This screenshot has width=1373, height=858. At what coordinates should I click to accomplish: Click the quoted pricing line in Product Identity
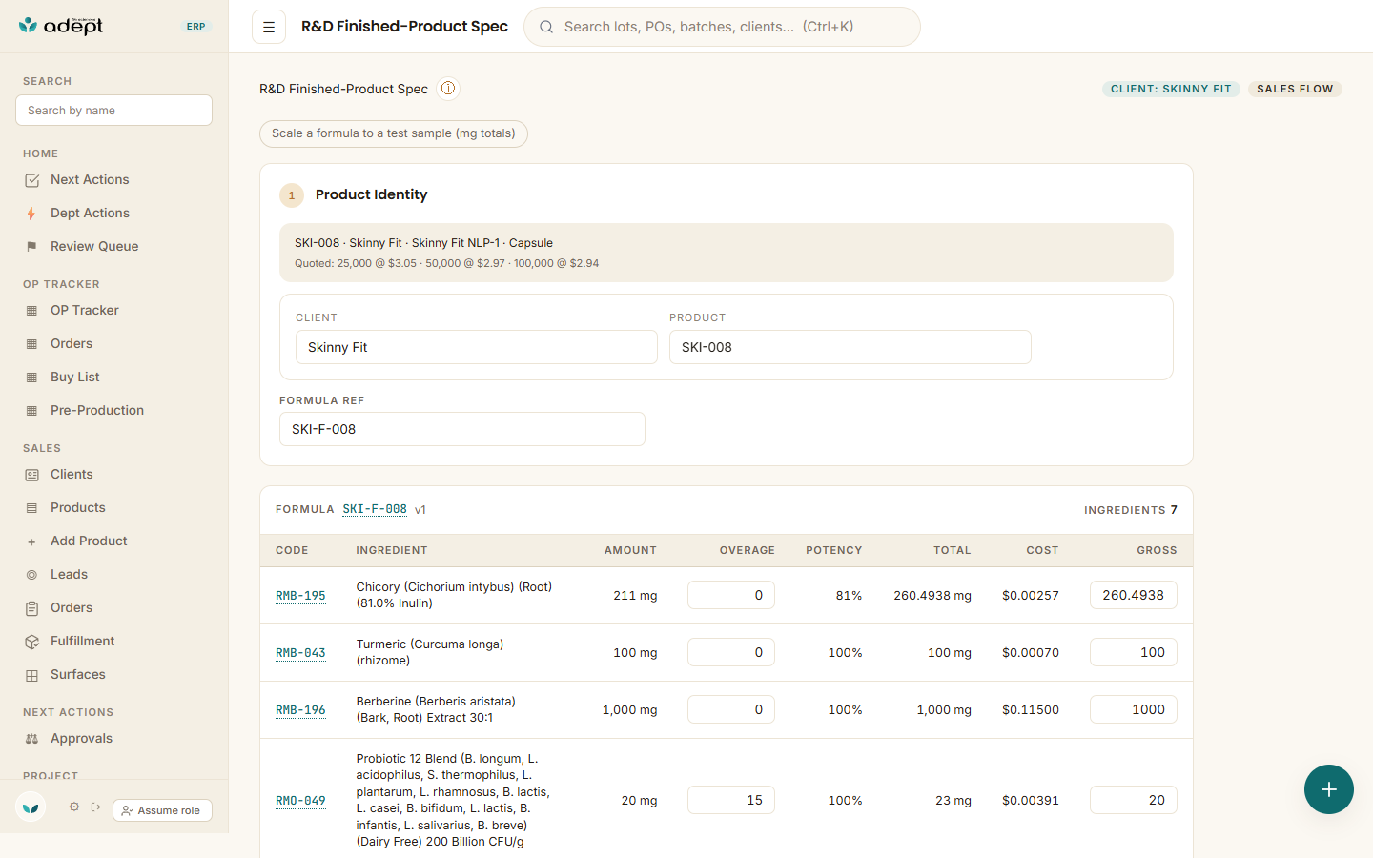(x=447, y=263)
